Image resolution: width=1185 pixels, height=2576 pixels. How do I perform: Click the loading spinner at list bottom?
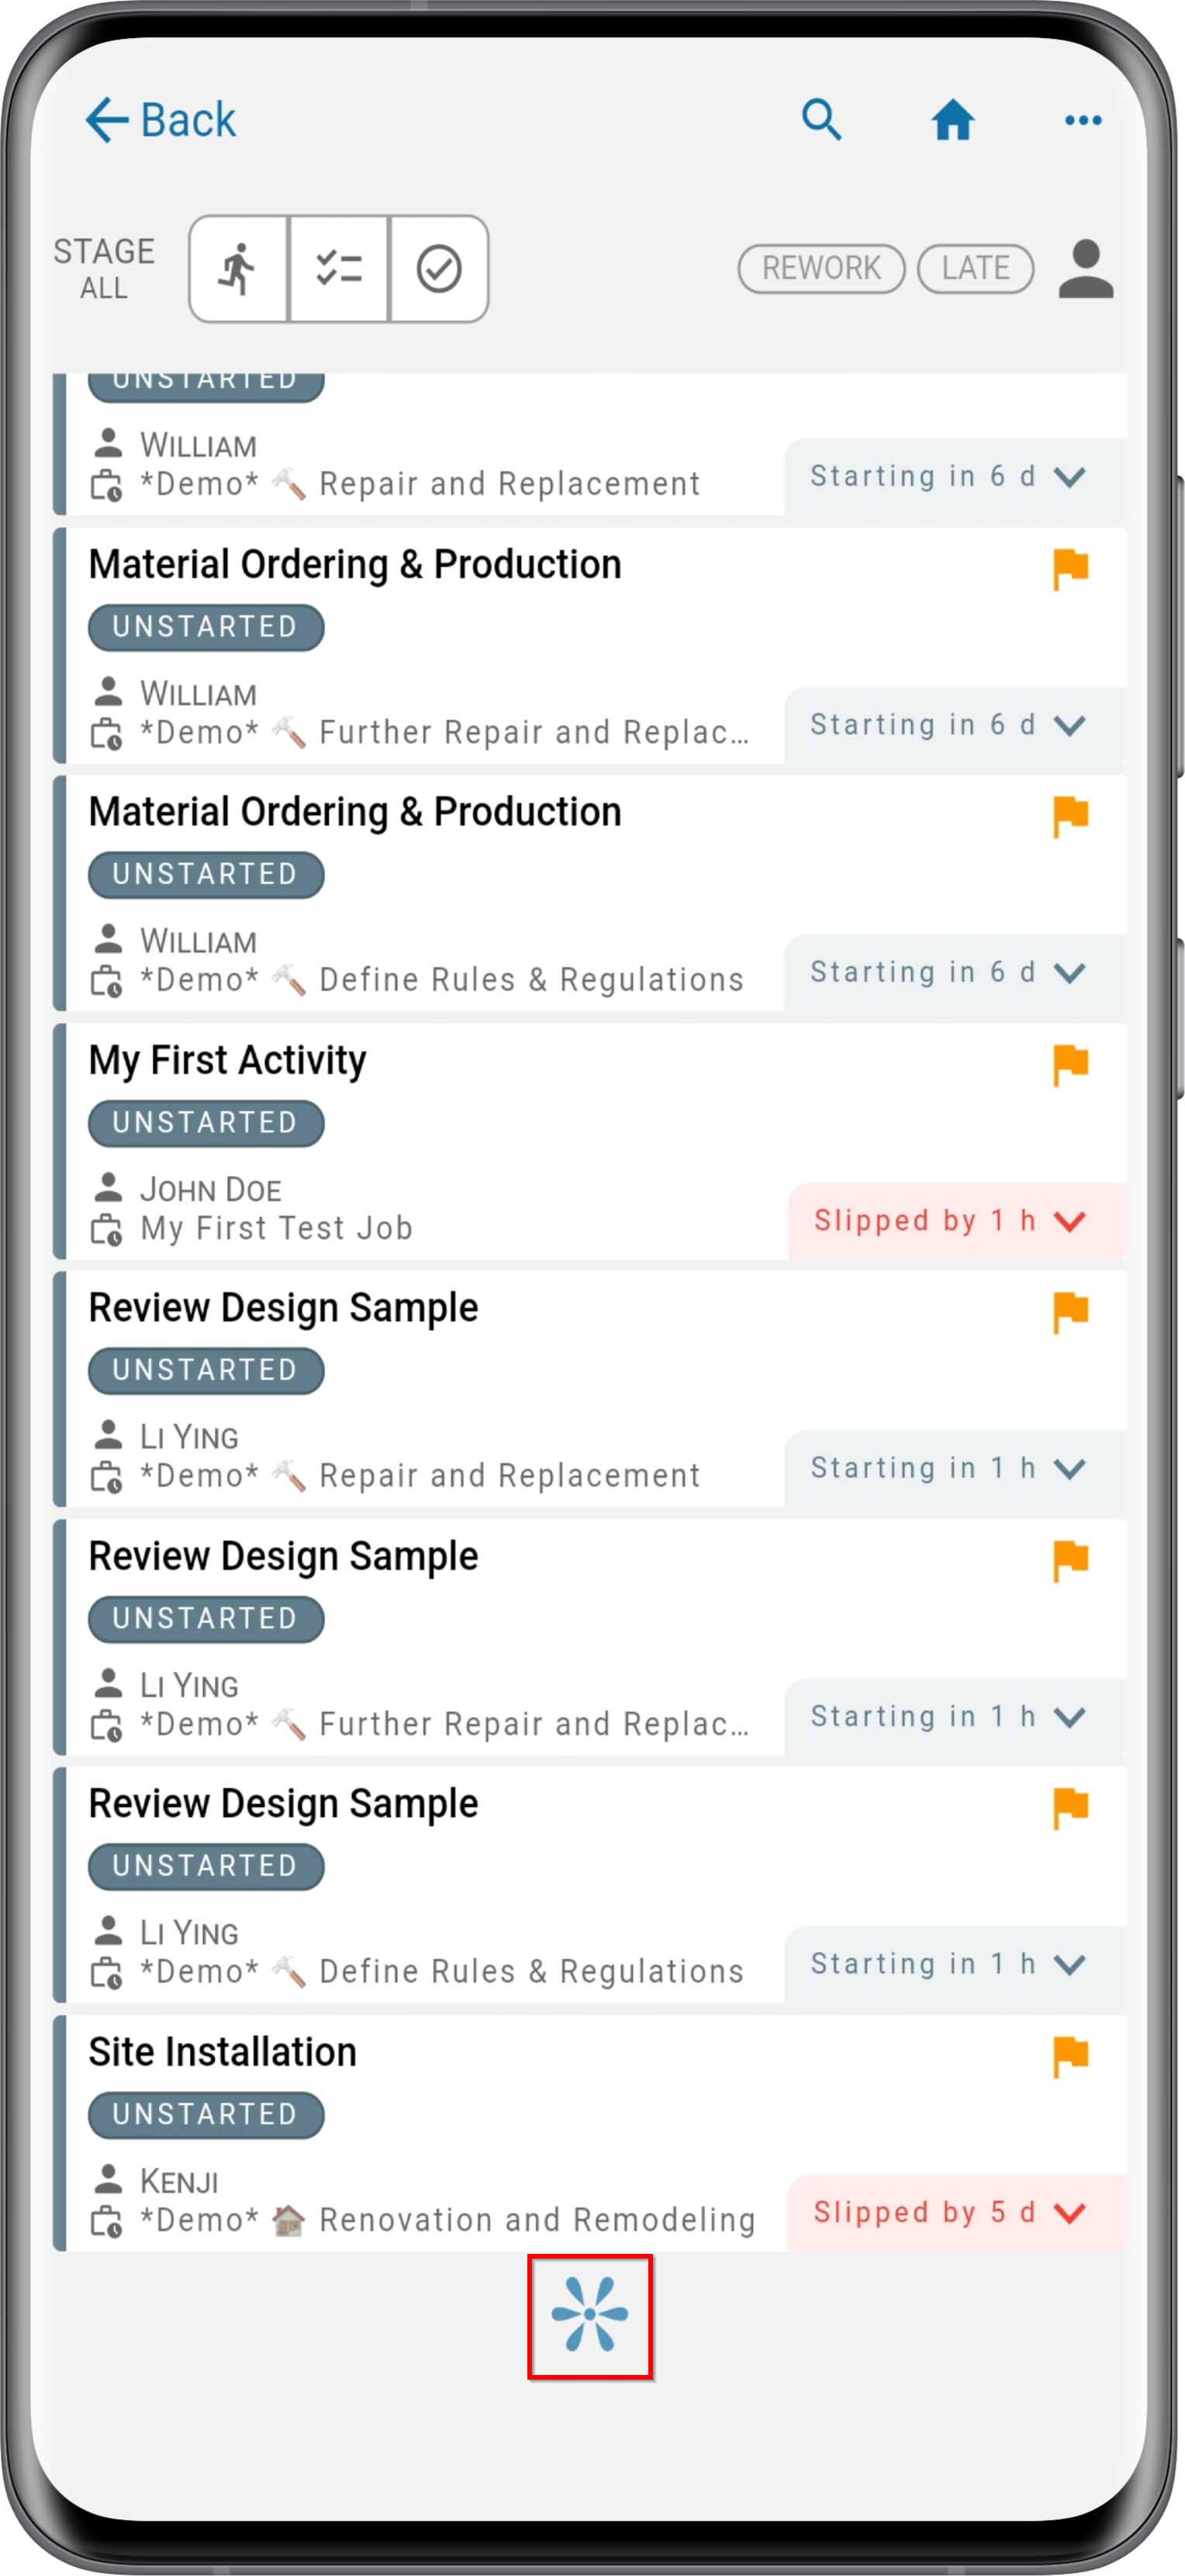589,2315
